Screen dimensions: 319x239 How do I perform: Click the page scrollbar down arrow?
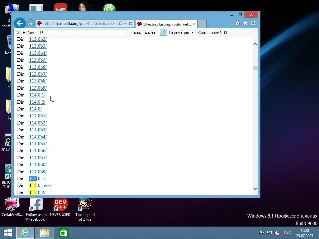click(255, 189)
